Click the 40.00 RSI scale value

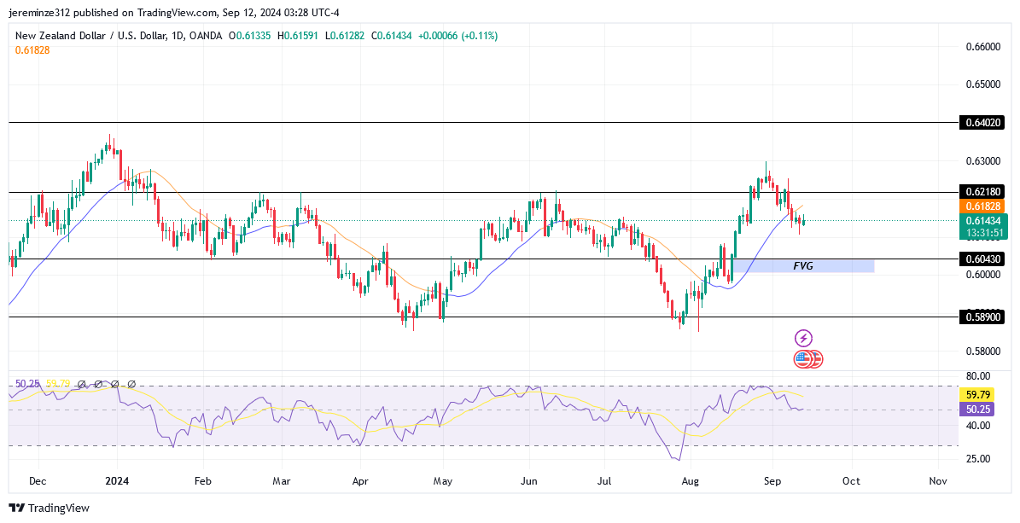[977, 426]
